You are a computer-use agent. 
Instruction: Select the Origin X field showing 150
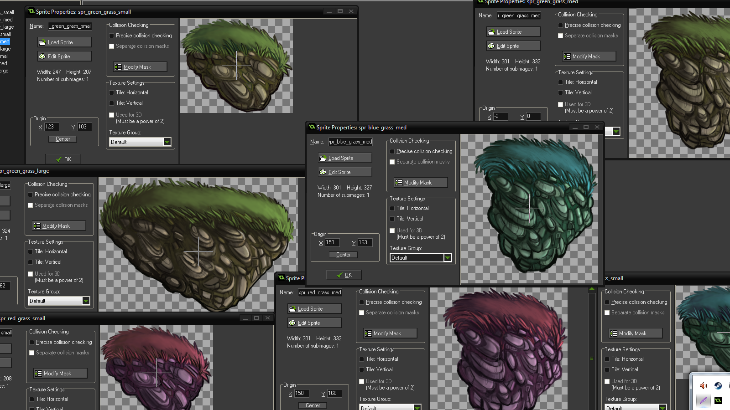tap(332, 242)
